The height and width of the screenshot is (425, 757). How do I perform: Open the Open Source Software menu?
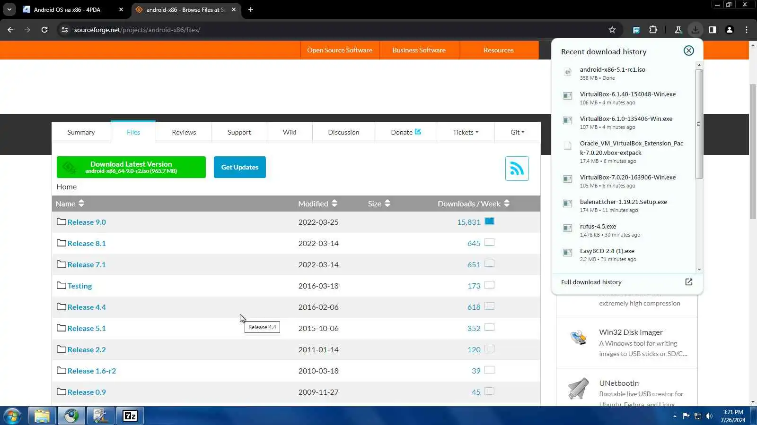click(x=340, y=50)
